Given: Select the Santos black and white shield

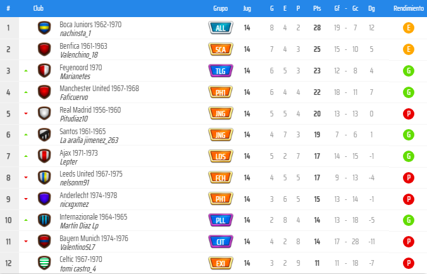Looking at the screenshot, I should point(44,135).
